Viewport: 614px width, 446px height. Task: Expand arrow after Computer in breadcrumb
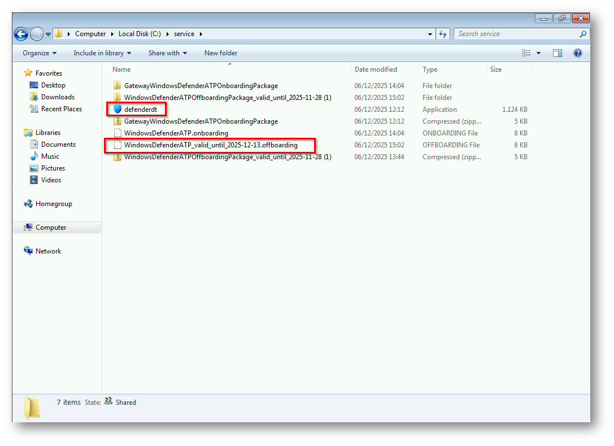(x=112, y=34)
